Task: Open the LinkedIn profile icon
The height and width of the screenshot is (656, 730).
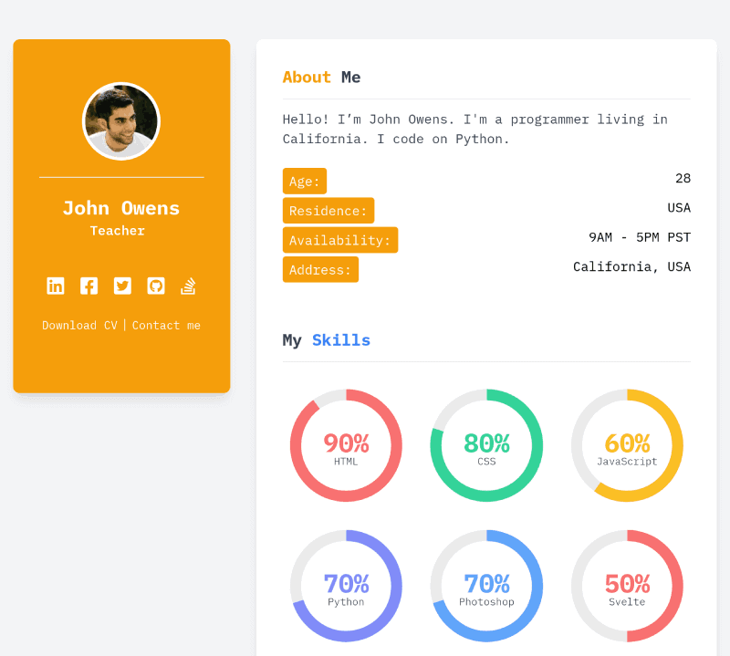Action: [x=55, y=286]
